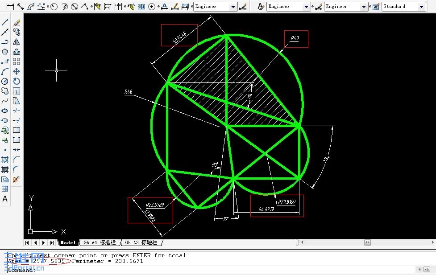436x275 pixels.
Task: Select the Make Block tool
Action: coord(5,140)
